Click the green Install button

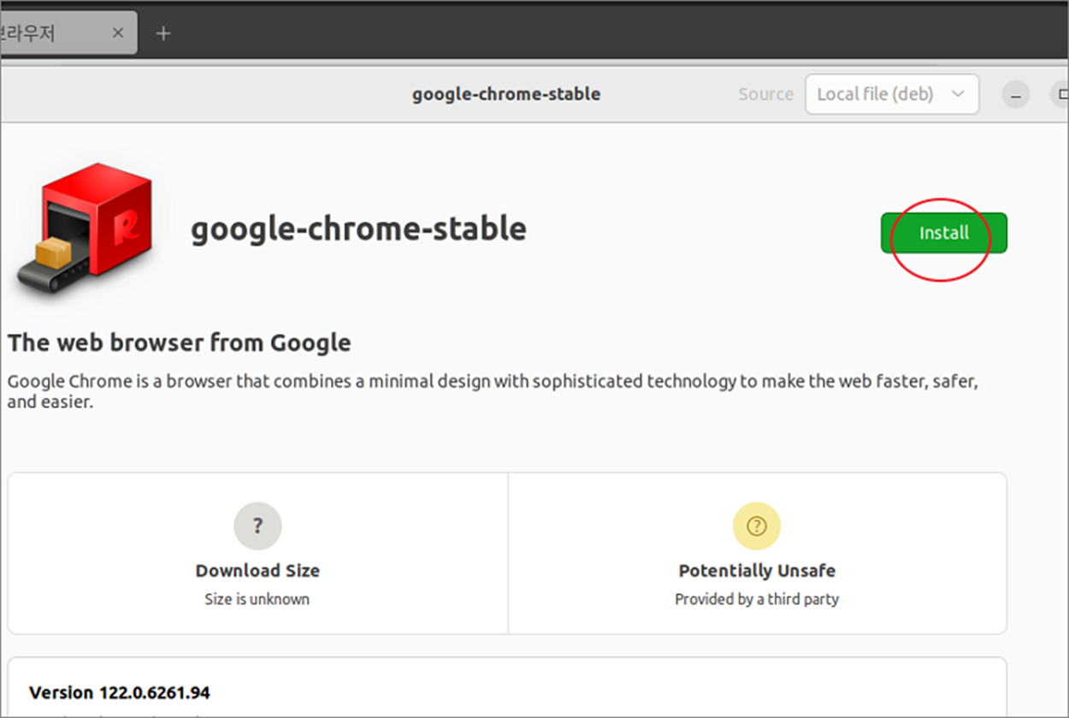click(x=943, y=233)
